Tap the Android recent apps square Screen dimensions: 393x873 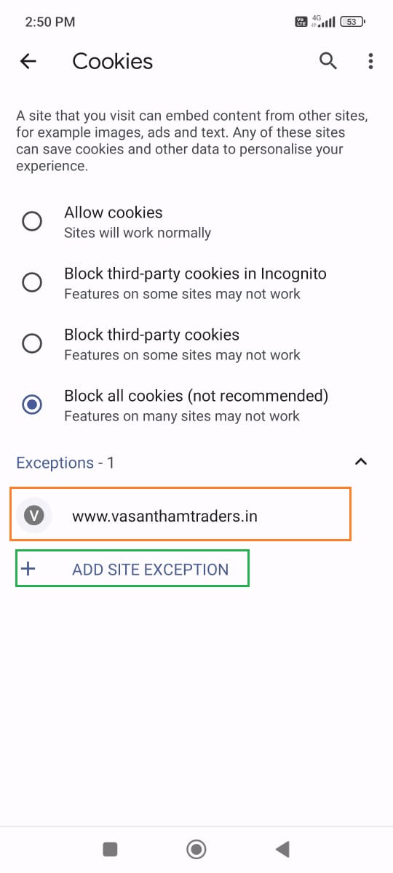tap(110, 848)
